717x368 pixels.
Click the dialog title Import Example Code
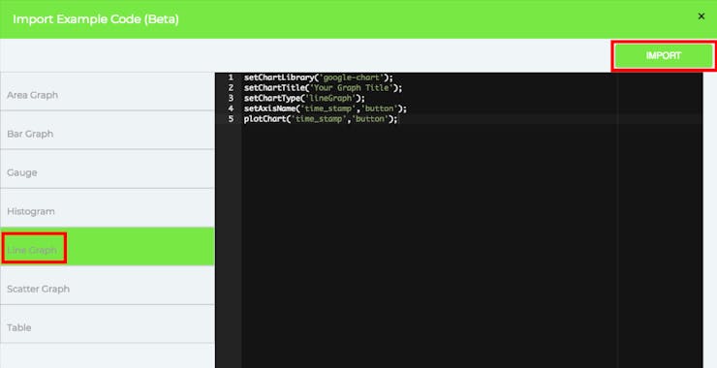[x=96, y=19]
